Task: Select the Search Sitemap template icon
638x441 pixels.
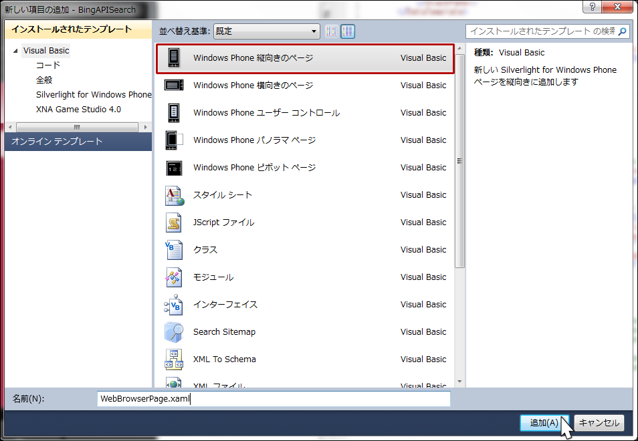Action: coord(174,332)
